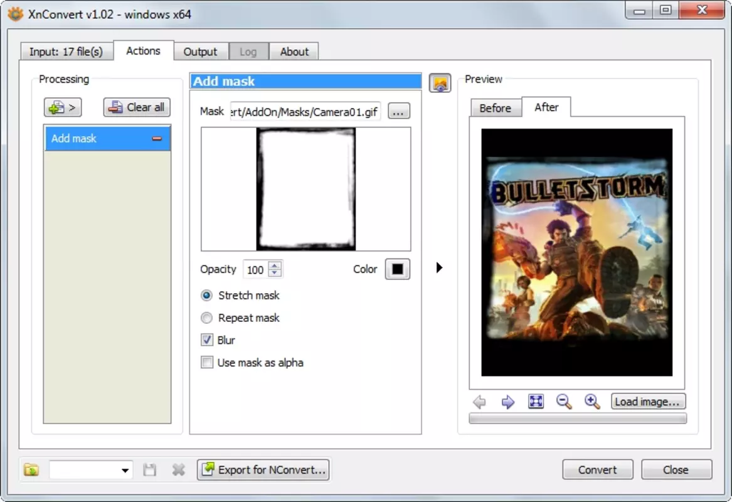Click the Bulletstorm preview image
732x502 pixels.
tap(577, 252)
